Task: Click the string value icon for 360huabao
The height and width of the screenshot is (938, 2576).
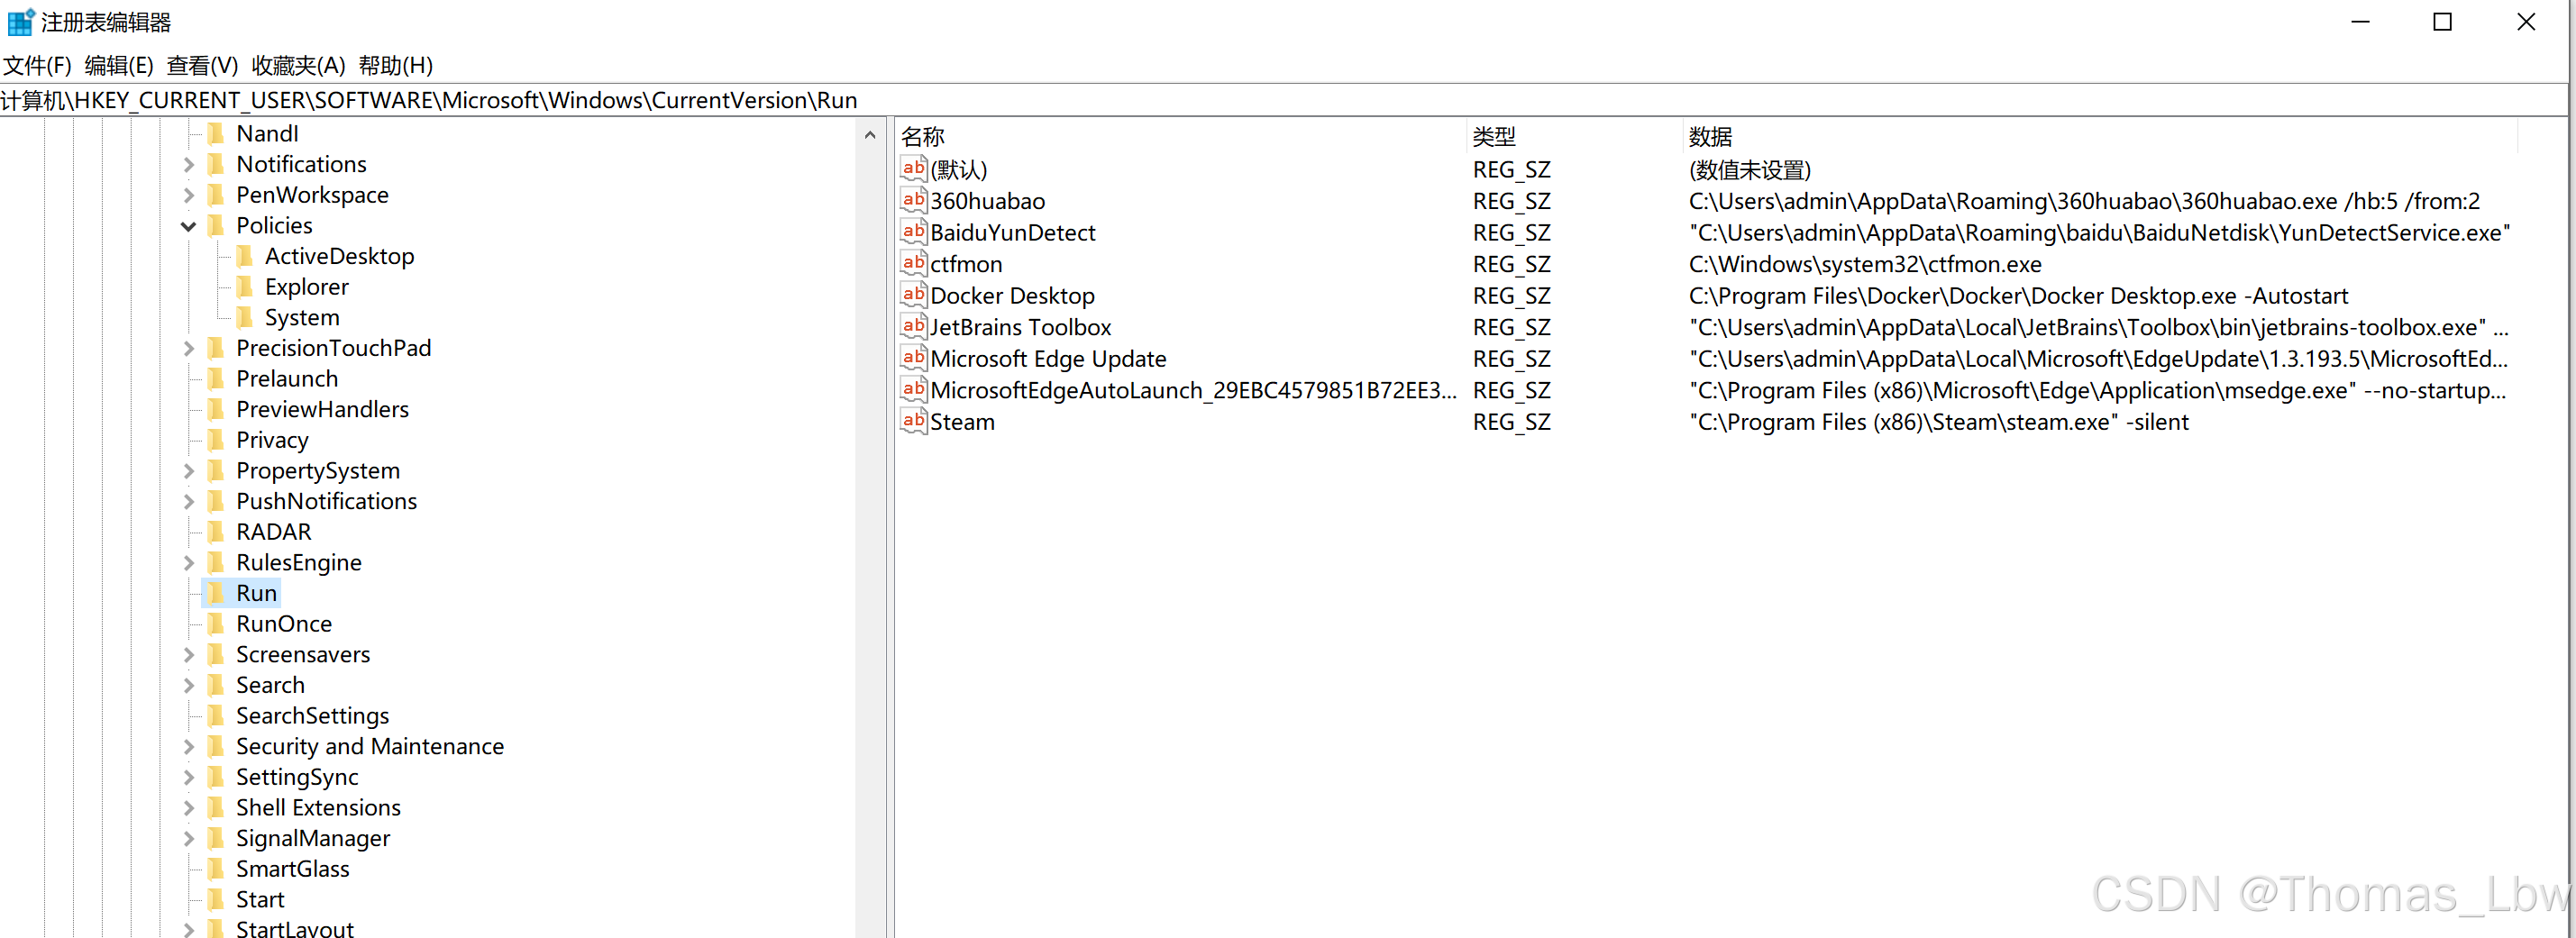Action: tap(913, 200)
